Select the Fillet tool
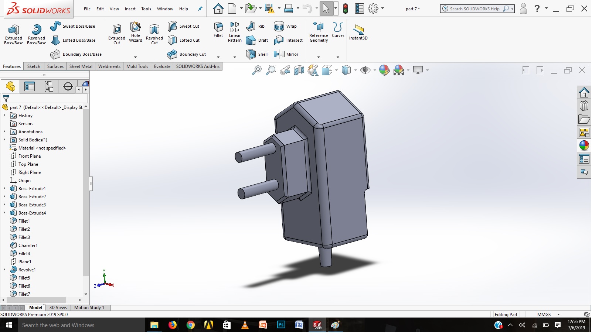The image size is (592, 336). 218,30
